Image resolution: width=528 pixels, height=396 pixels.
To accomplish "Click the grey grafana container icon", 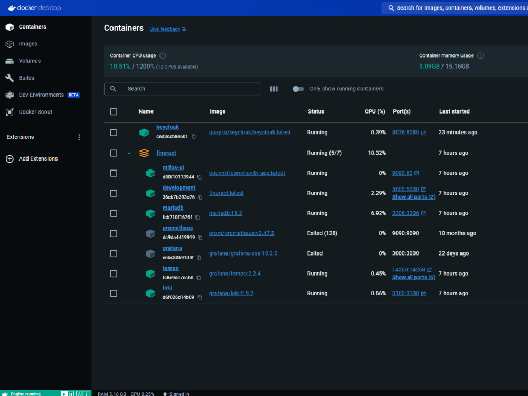I will tap(150, 254).
